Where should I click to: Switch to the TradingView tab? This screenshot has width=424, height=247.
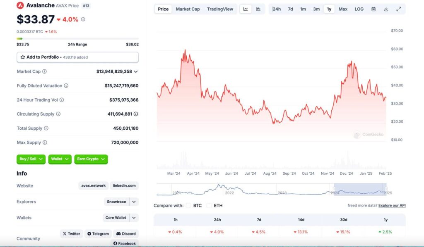pos(220,9)
